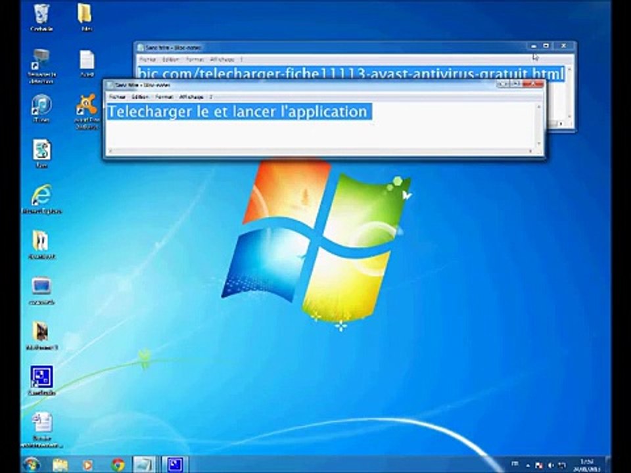631x473 pixels.
Task: Open the taskbar clock and date
Action: click(588, 465)
